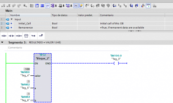173x103 pixels.
Task: Click the "Bloque_2" block title
Action: click(x=42, y=59)
